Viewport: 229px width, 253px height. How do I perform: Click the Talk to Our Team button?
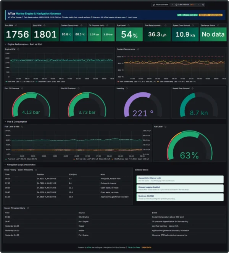[x=160, y=5]
